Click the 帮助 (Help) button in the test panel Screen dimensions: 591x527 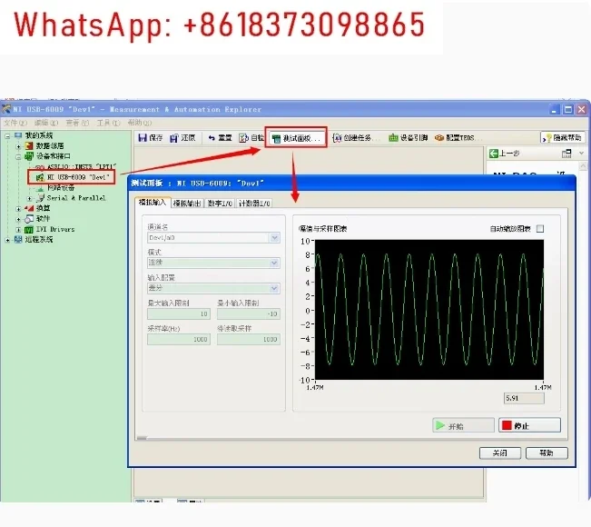[x=547, y=453]
